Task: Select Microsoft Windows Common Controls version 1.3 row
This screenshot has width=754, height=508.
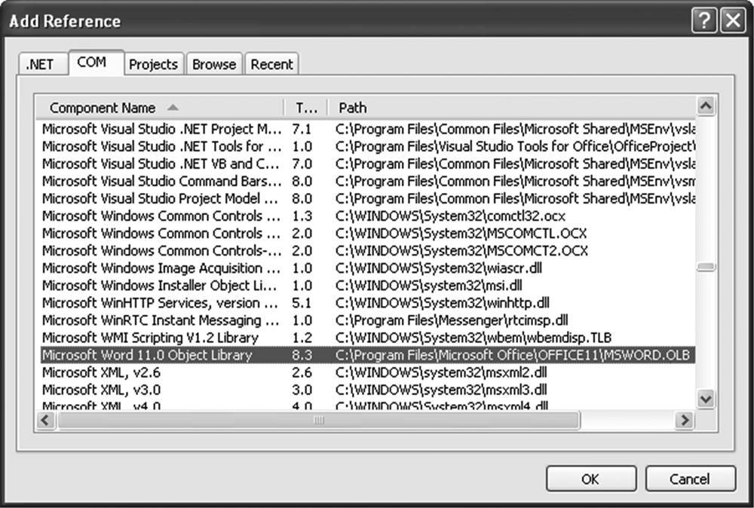Action: tap(368, 216)
